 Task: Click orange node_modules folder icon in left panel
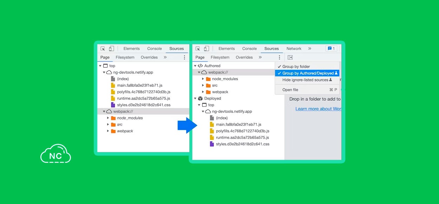coord(113,118)
